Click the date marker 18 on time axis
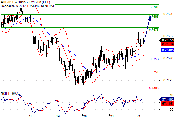Image resolution: width=174 pixels, height=118 pixels. click(x=31, y=116)
